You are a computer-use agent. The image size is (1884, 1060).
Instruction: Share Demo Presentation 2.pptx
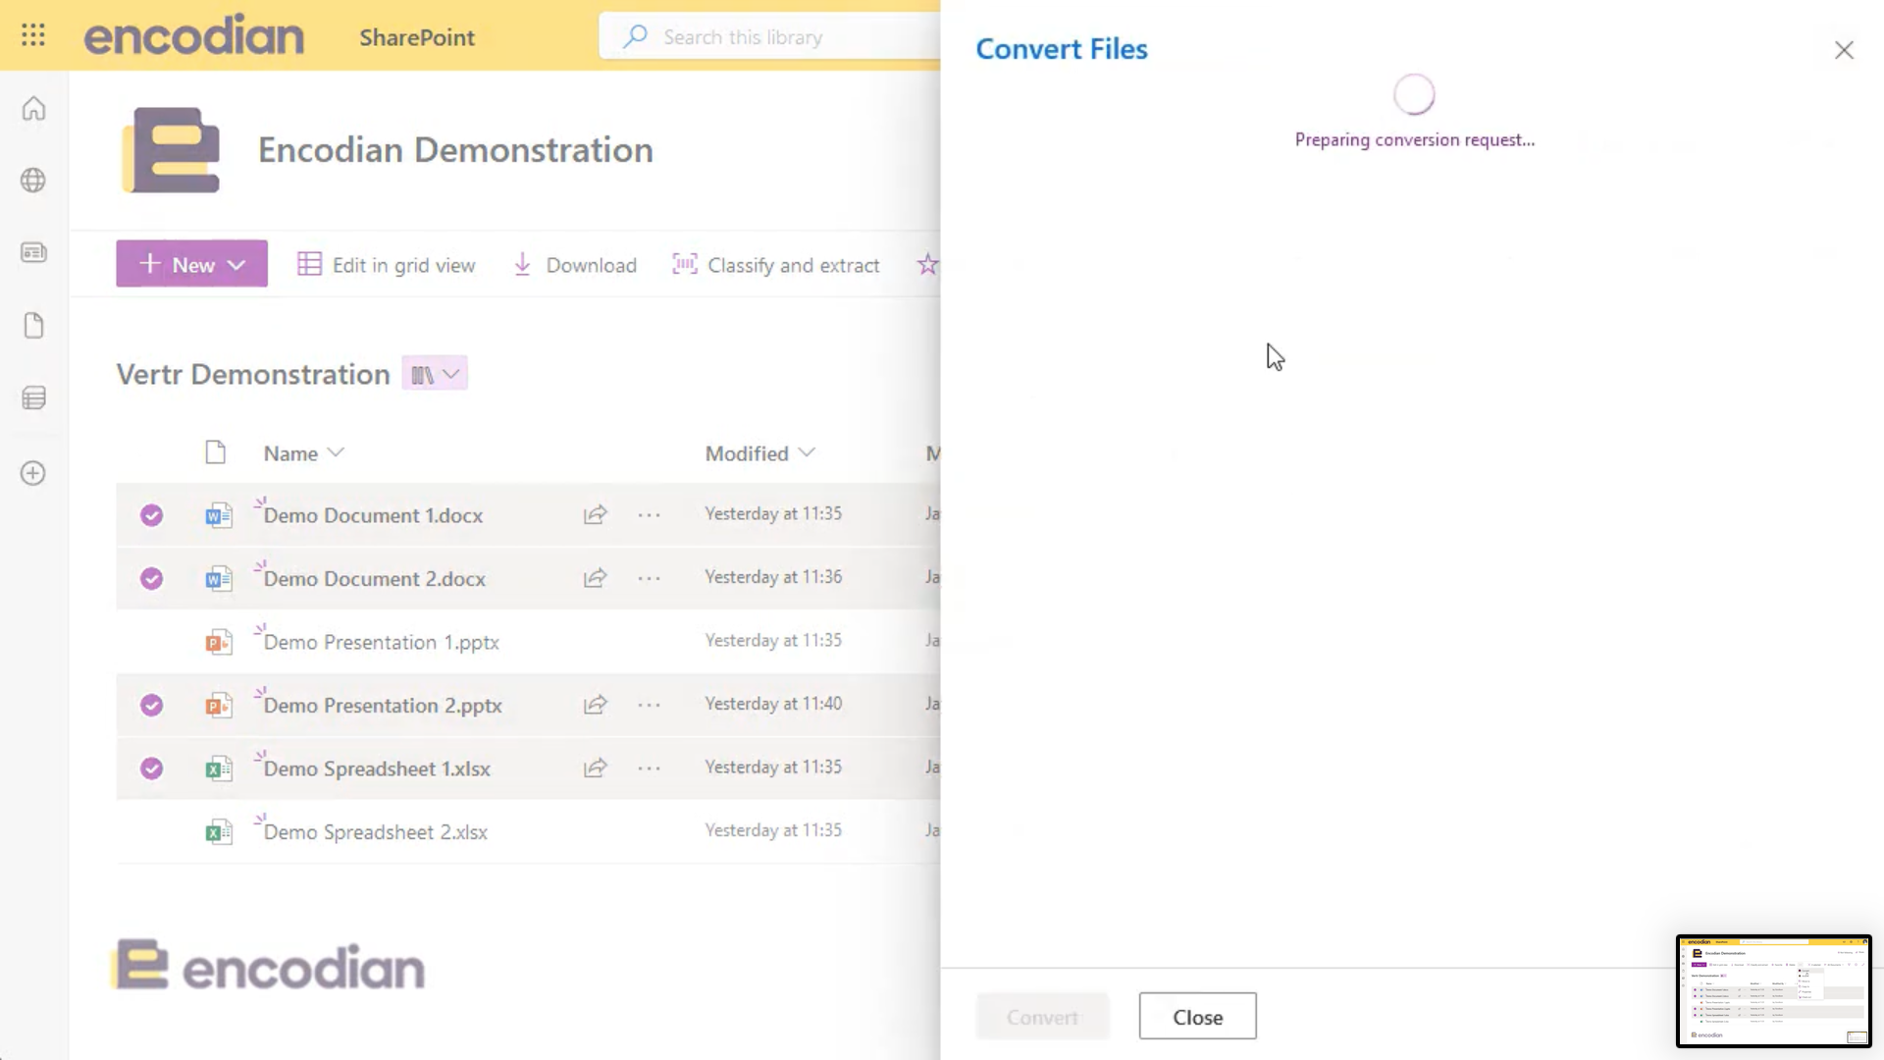(x=596, y=705)
